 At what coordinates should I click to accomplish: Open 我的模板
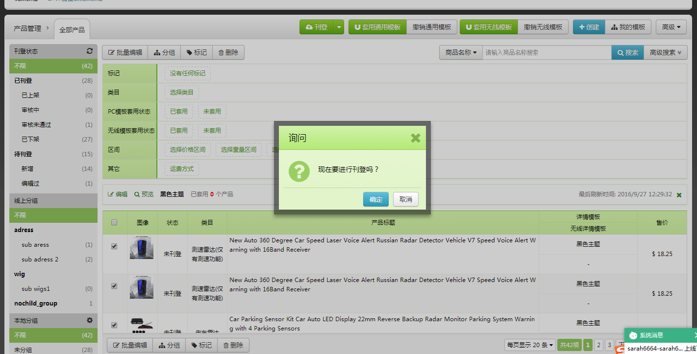click(628, 27)
